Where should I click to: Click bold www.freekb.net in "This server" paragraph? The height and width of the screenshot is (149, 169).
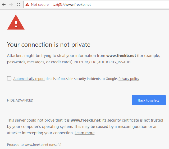85,120
